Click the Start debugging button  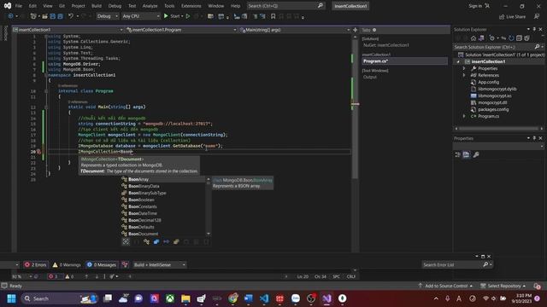(x=173, y=16)
